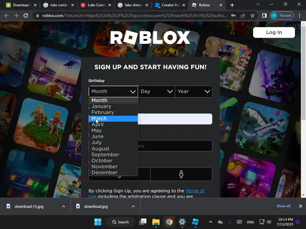Click the site lock icon
Viewport: 306px width, 229px height.
click(38, 16)
